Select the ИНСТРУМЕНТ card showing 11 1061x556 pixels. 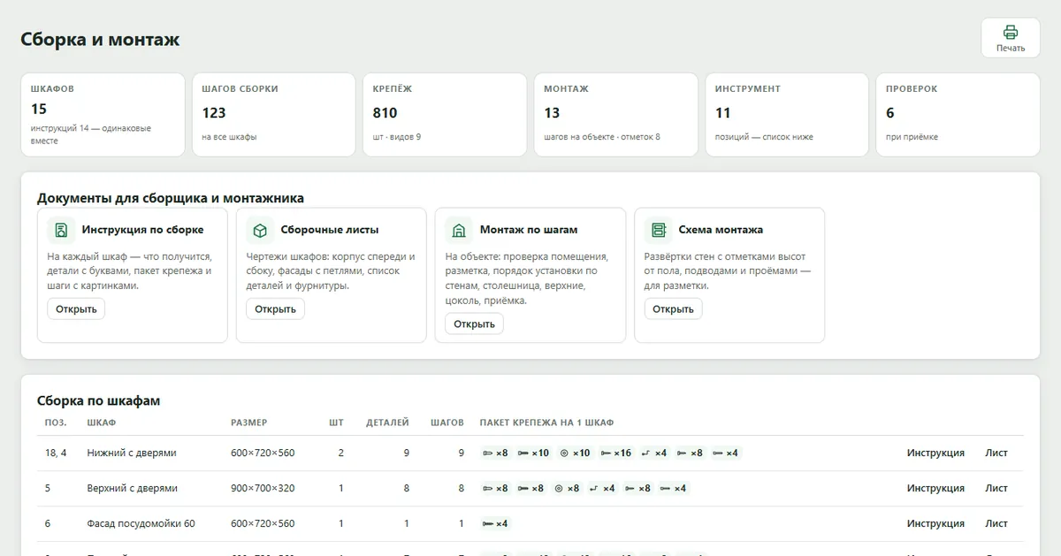tap(787, 115)
